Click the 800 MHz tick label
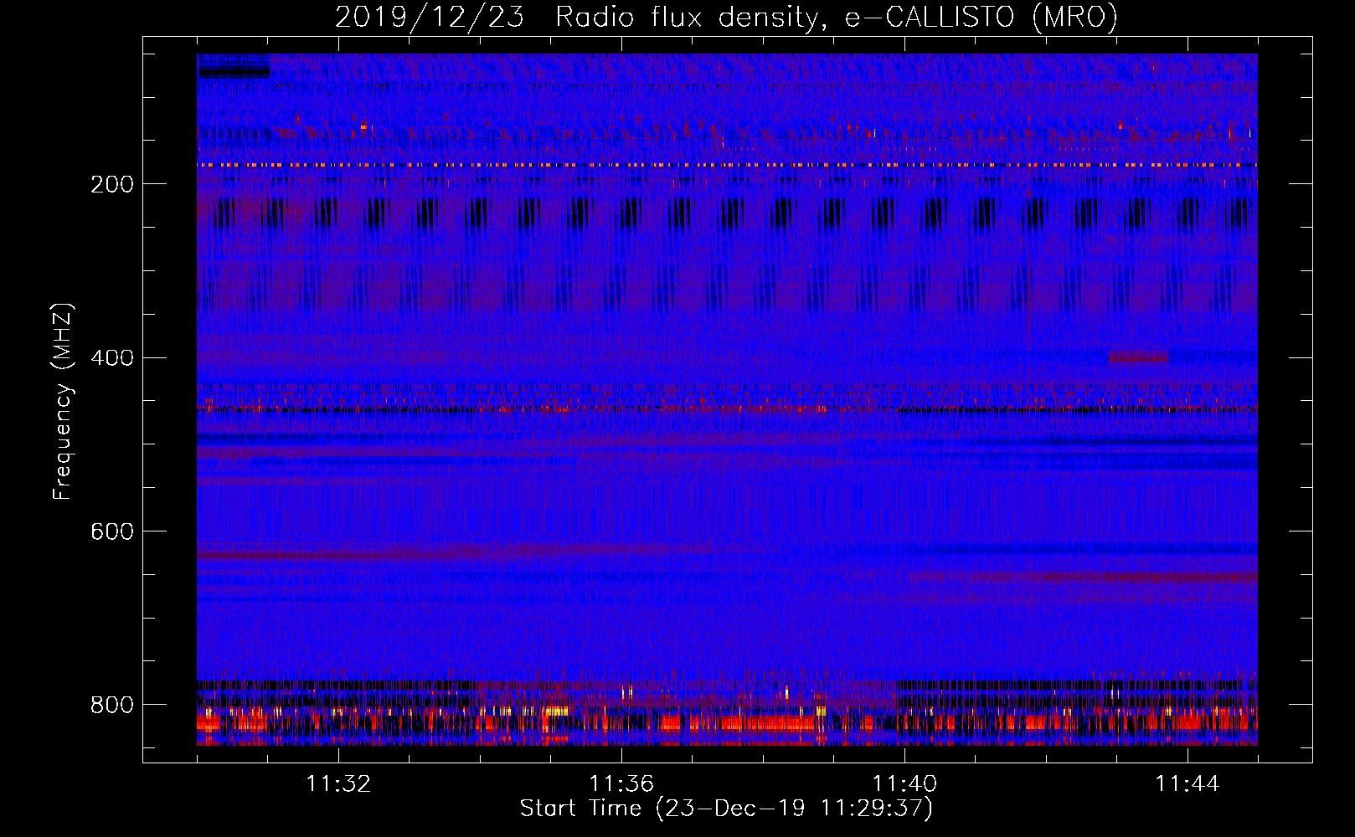This screenshot has width=1355, height=837. [112, 705]
